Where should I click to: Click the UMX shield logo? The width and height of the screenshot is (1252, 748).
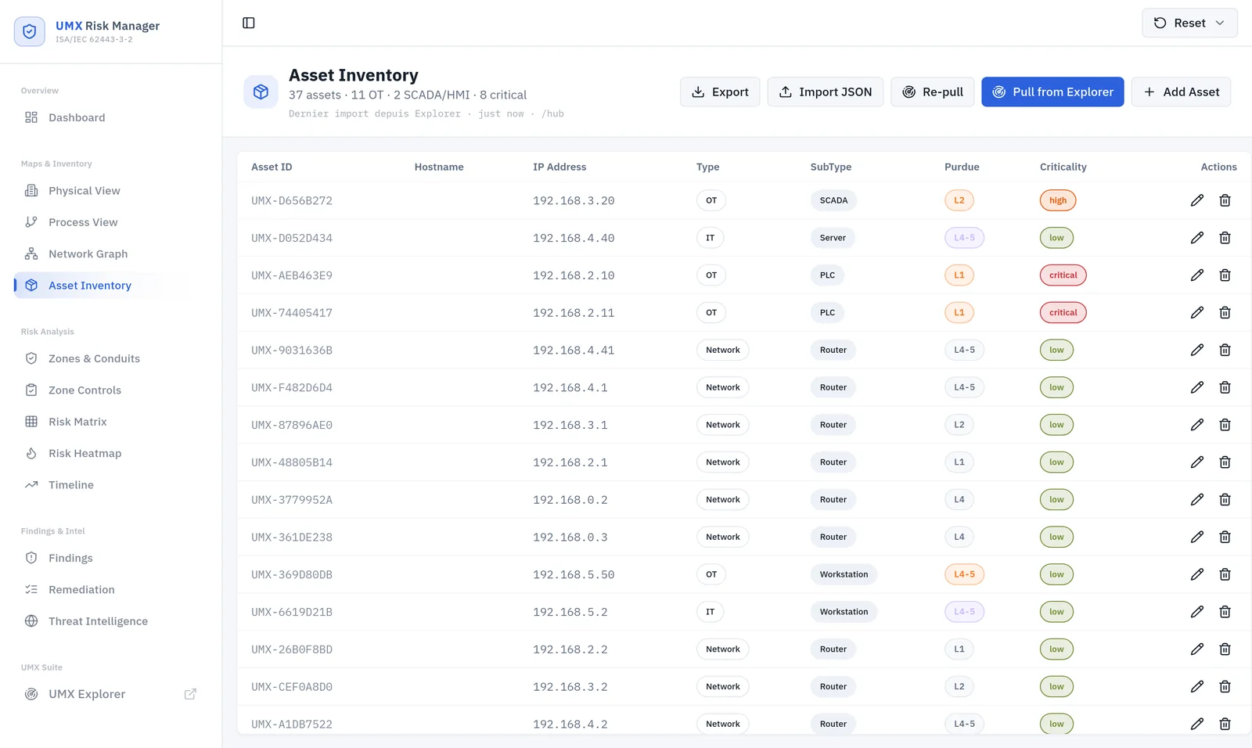click(x=30, y=31)
